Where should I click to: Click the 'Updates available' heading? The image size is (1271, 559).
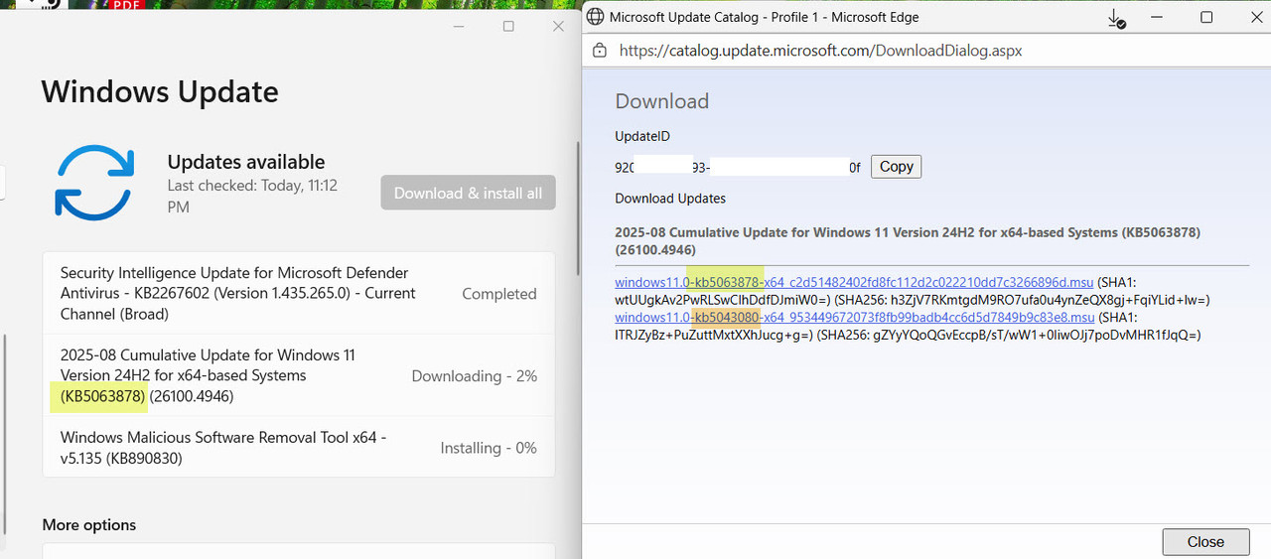click(246, 162)
